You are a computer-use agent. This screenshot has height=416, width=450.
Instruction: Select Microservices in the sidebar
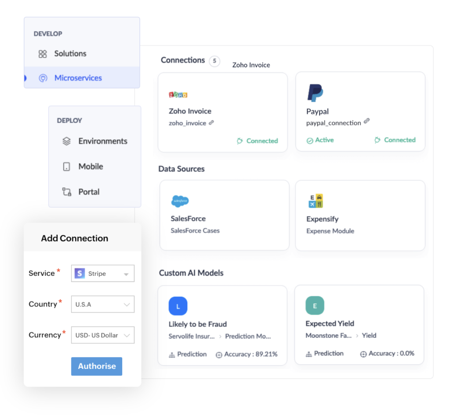coord(78,78)
